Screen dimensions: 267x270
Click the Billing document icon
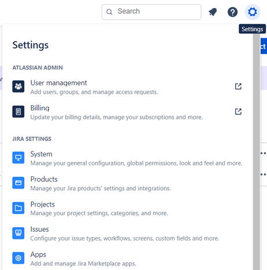pyautogui.click(x=18, y=112)
